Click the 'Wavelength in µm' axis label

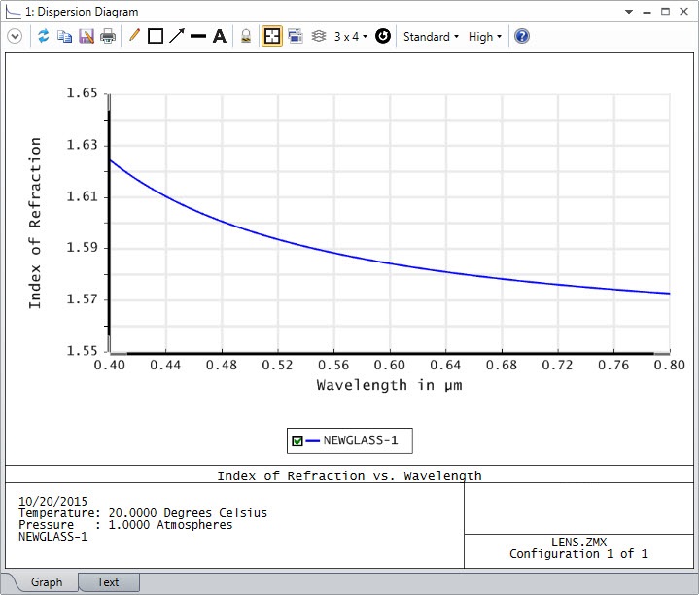click(x=389, y=385)
